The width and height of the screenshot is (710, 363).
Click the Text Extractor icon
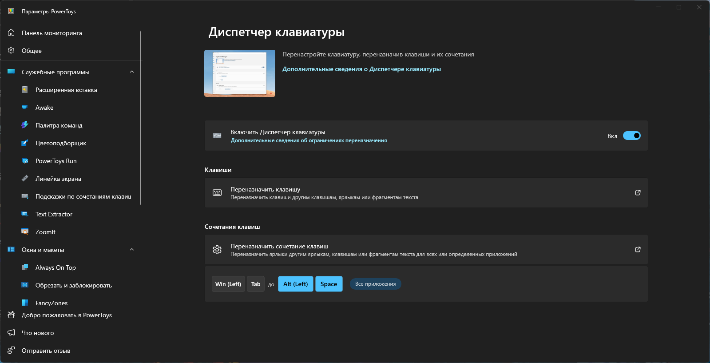tap(25, 214)
